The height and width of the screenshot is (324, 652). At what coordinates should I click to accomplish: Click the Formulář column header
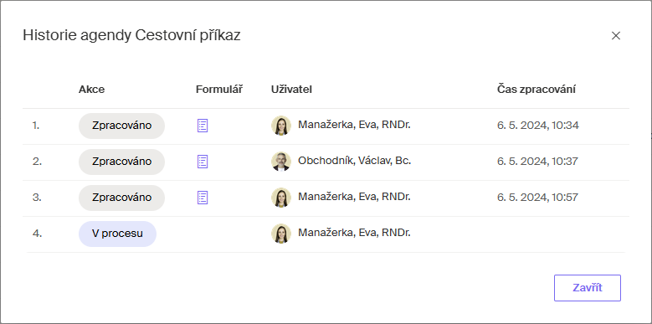pyautogui.click(x=219, y=90)
